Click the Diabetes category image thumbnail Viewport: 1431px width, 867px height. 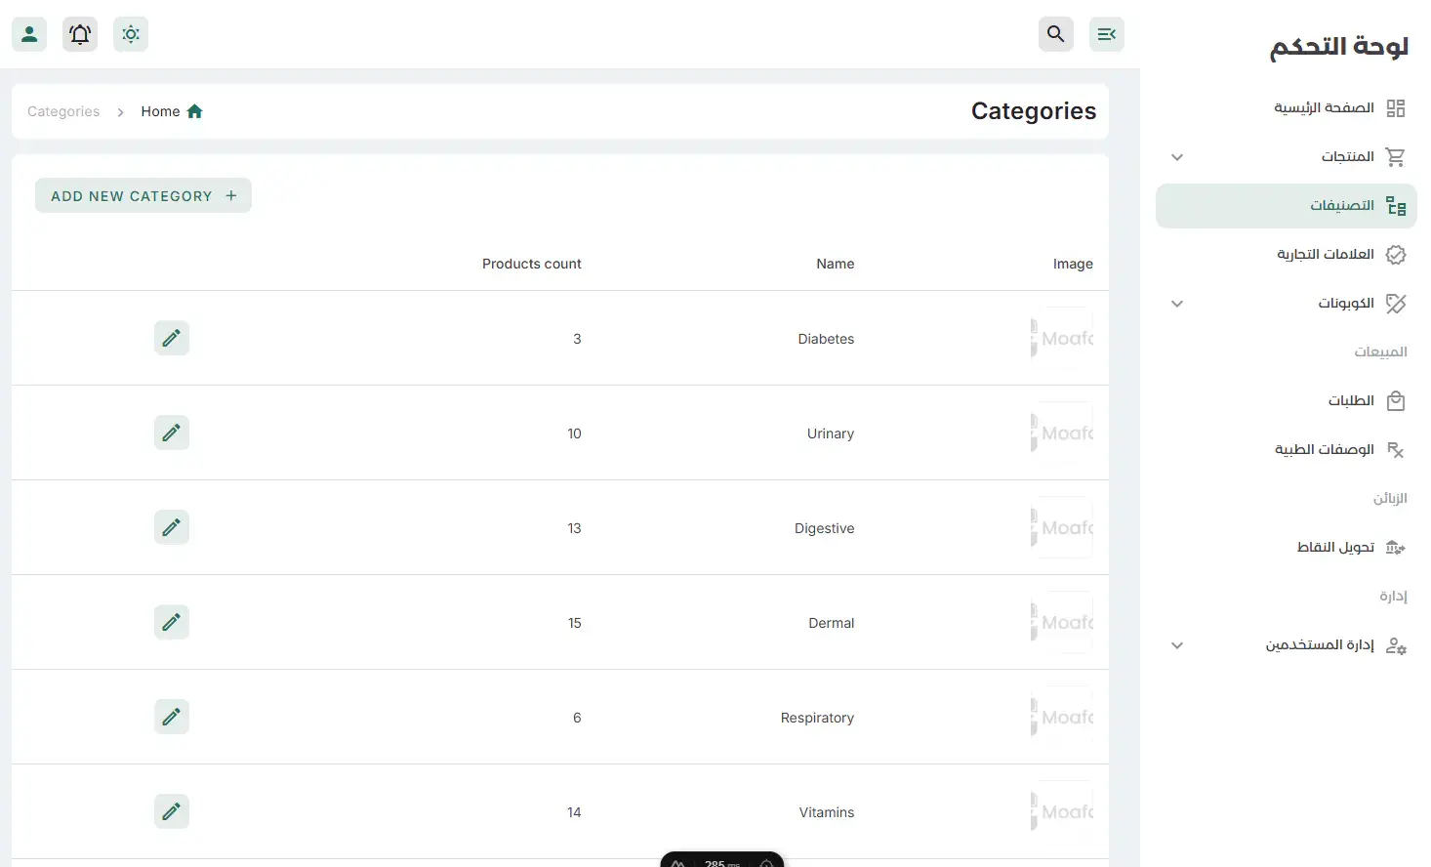(x=1062, y=338)
